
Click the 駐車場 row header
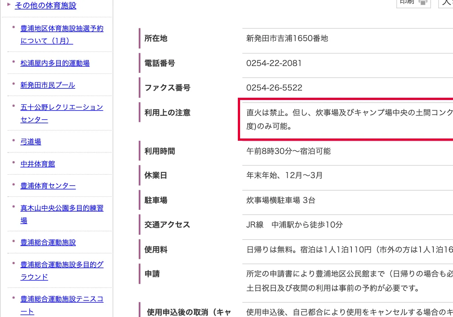click(x=156, y=200)
